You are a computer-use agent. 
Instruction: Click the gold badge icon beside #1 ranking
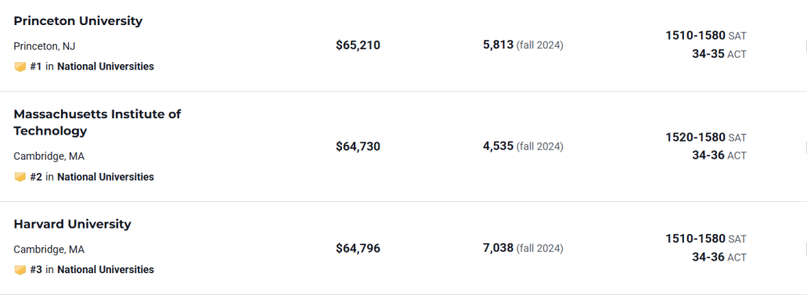[20, 67]
